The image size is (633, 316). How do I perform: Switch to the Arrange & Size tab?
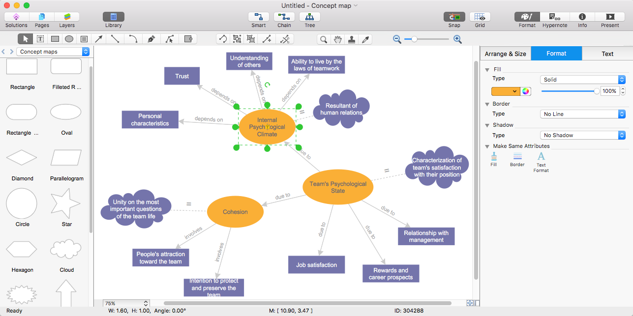coord(506,54)
